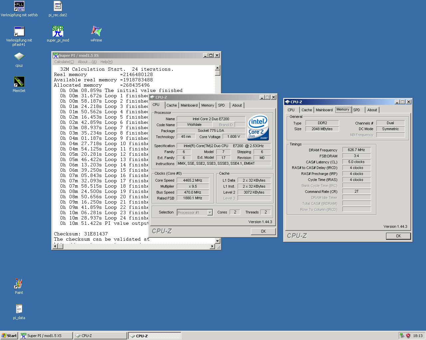Open the setfsb shortcut desktop icon

(19, 6)
